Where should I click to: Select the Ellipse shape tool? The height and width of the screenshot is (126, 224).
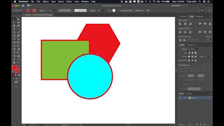point(14,33)
